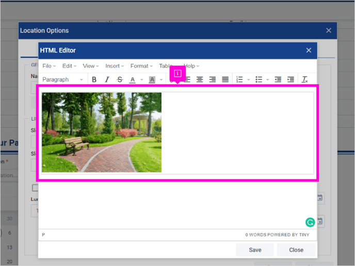The height and width of the screenshot is (266, 355).
Task: Align text to the right
Action: (x=213, y=79)
